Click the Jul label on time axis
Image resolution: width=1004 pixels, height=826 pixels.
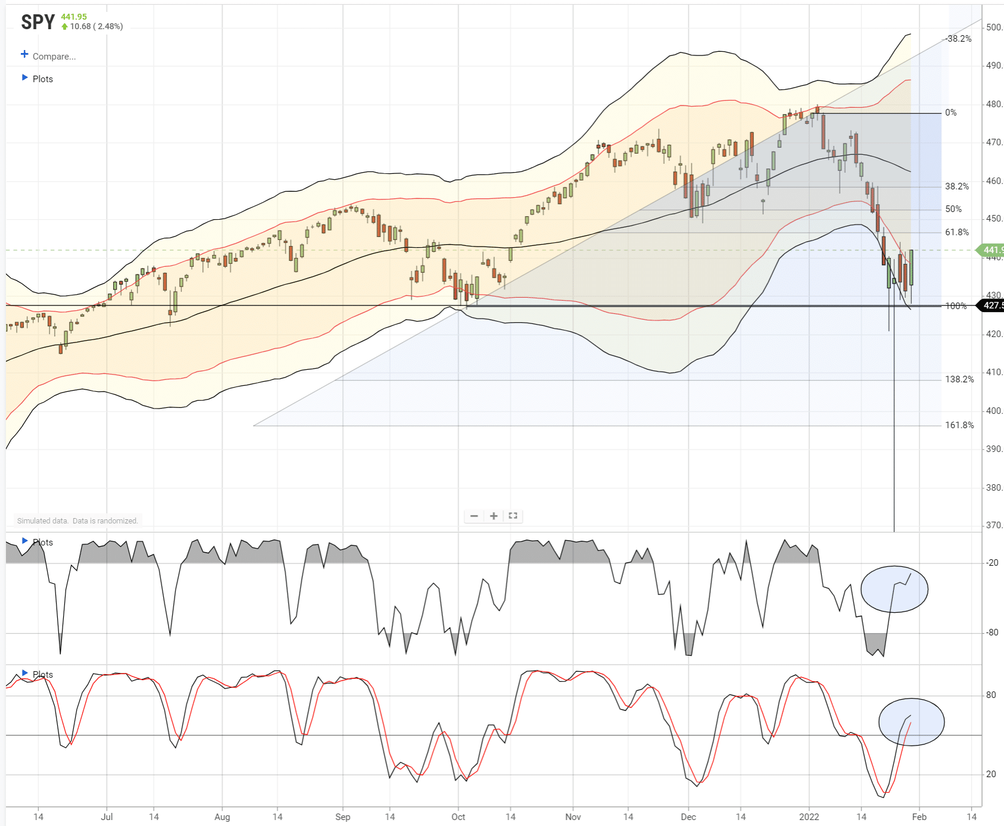(x=107, y=816)
